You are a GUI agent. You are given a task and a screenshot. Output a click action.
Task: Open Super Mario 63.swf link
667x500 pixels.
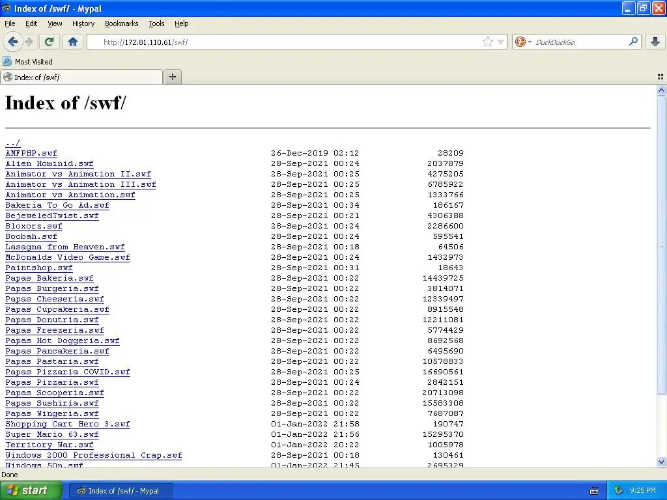[x=52, y=434]
